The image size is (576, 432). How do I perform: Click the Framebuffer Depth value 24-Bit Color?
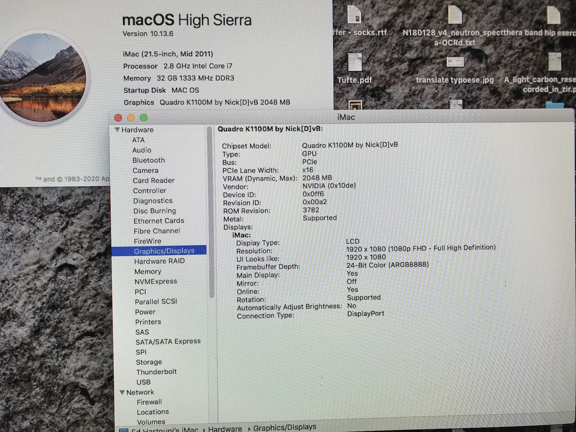[388, 265]
